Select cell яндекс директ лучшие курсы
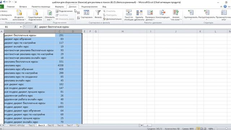The image size is (231, 130). click(30, 118)
